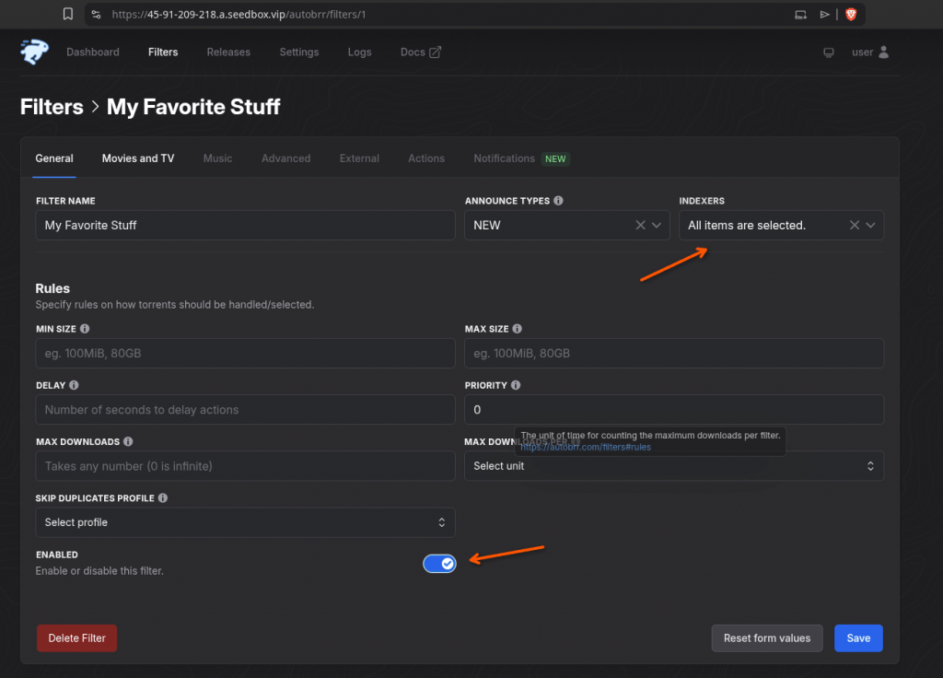Viewport: 943px width, 678px height.
Task: Click Filters breadcrumb heading
Action: (x=52, y=107)
